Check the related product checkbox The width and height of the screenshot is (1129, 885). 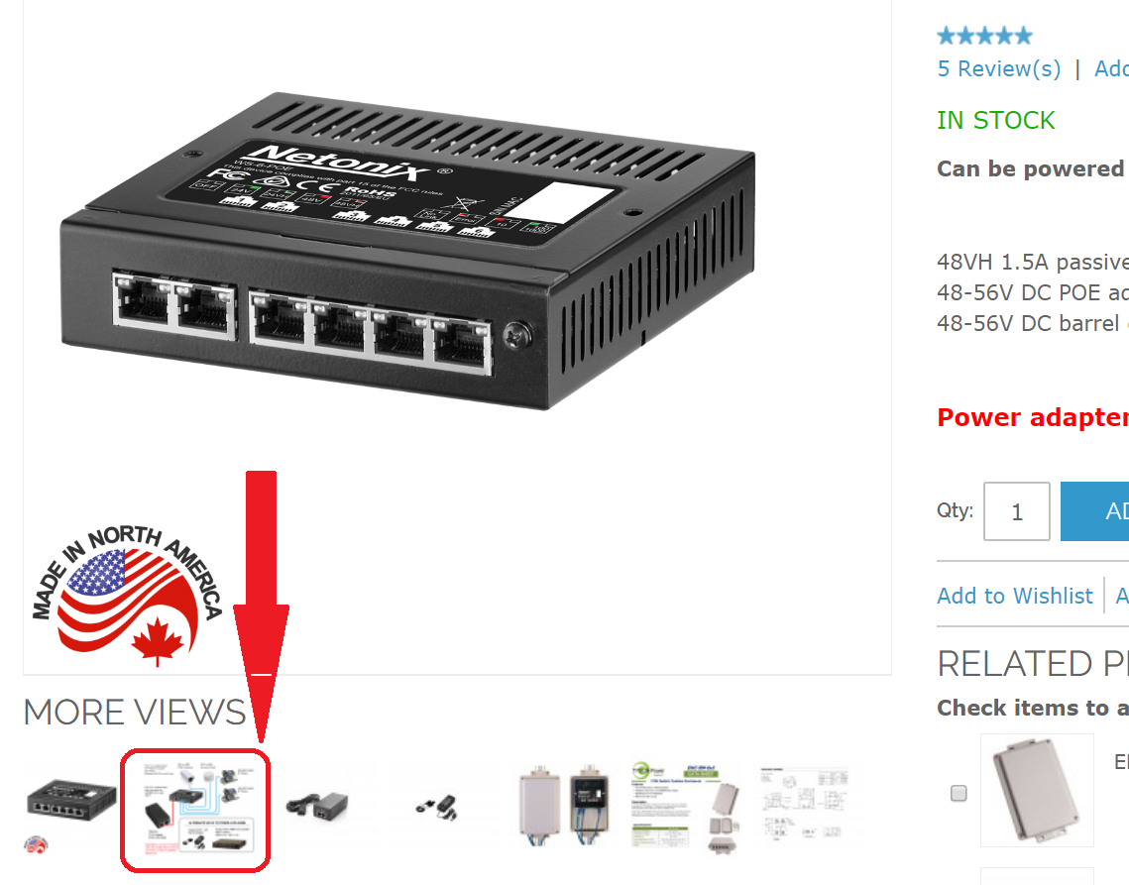tap(959, 793)
